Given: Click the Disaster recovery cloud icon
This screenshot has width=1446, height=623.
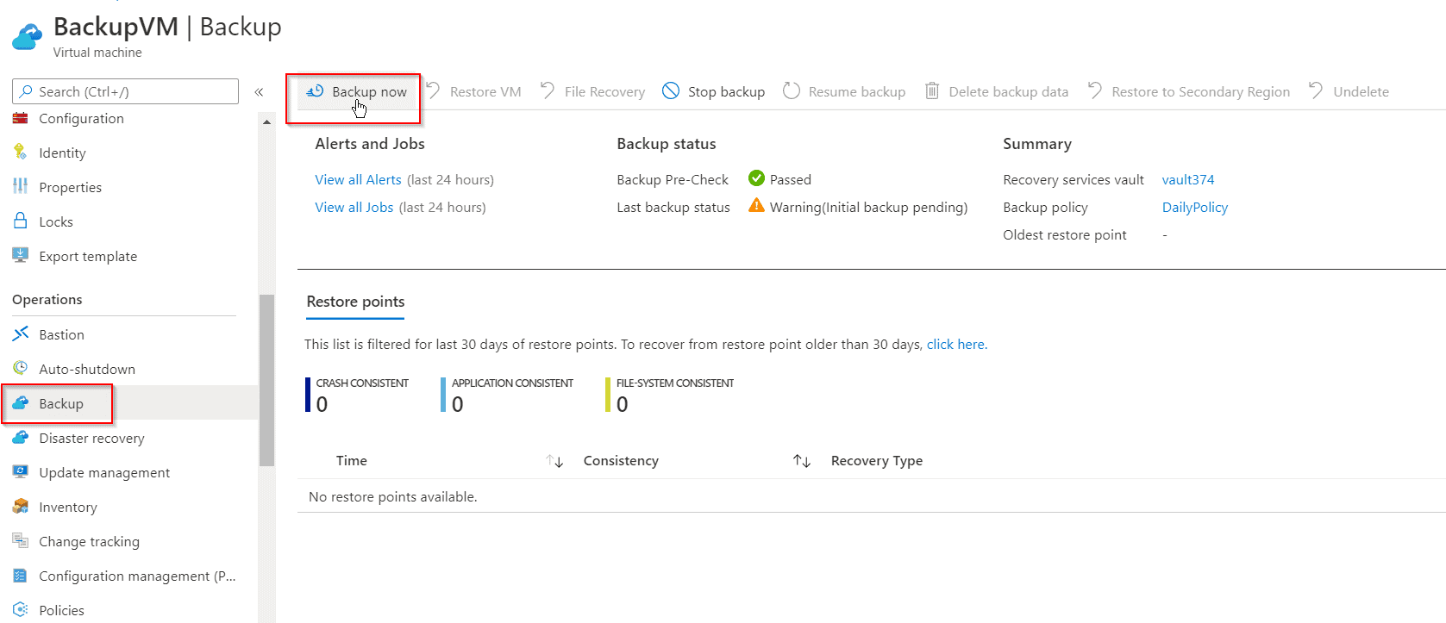Looking at the screenshot, I should pos(21,437).
